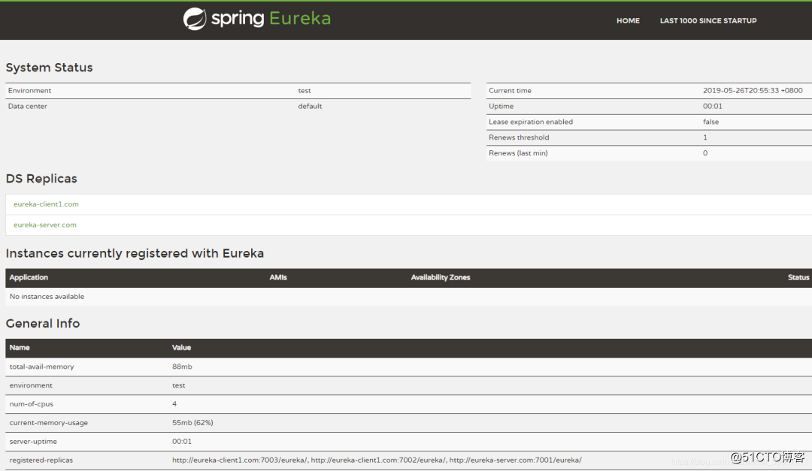The width and height of the screenshot is (812, 471).
Task: Click the Name column header in General Info
Action: click(19, 348)
